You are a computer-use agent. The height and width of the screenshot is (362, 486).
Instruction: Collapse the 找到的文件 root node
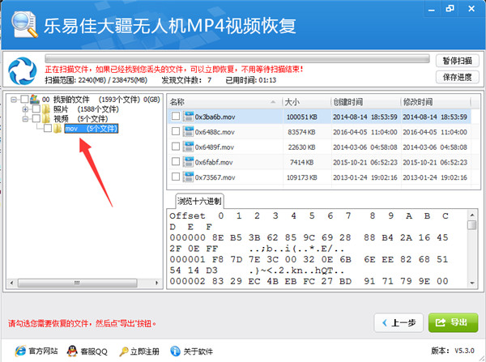click(14, 99)
